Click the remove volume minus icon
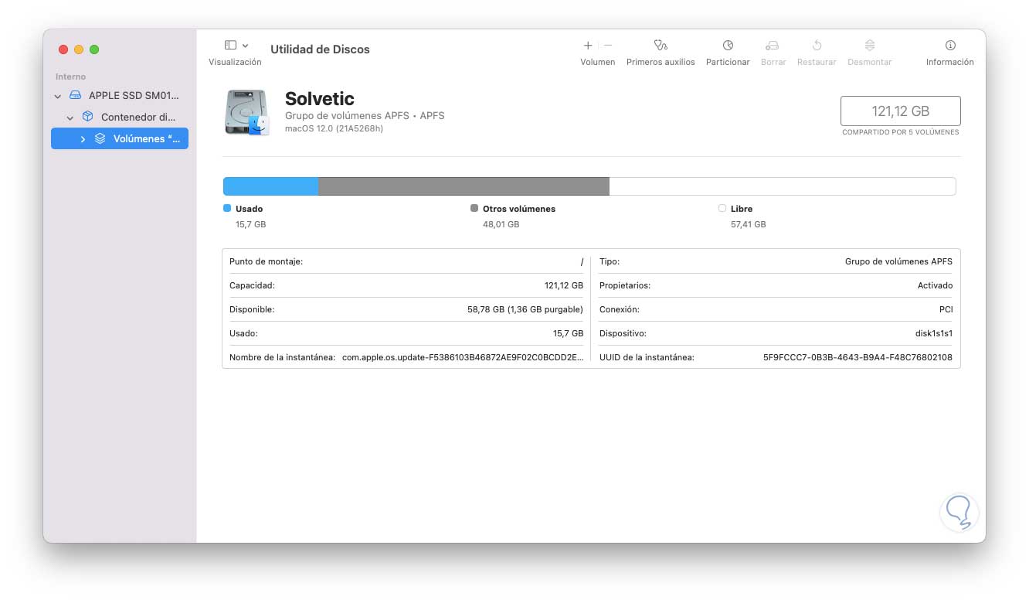This screenshot has width=1029, height=600. (x=608, y=46)
